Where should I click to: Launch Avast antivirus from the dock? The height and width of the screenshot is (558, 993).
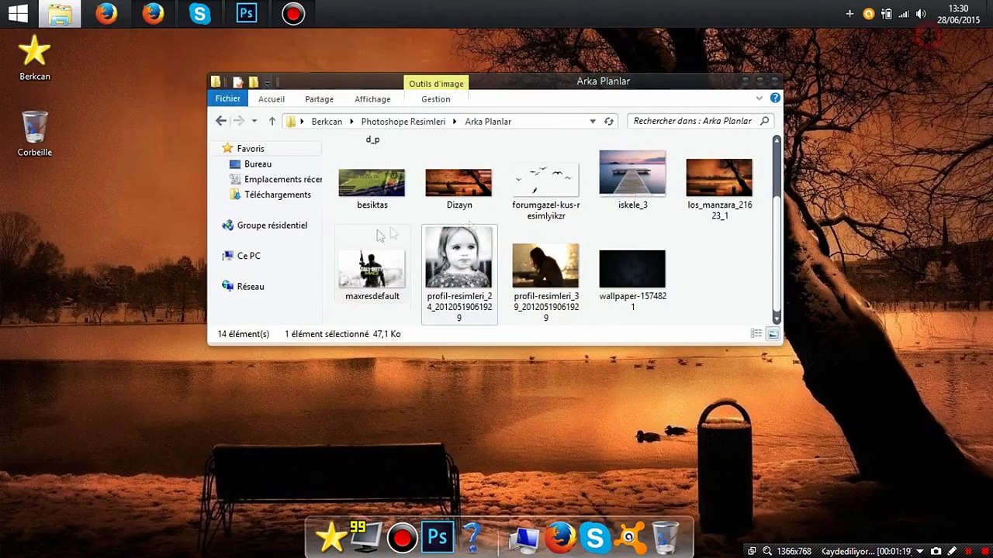pos(630,537)
